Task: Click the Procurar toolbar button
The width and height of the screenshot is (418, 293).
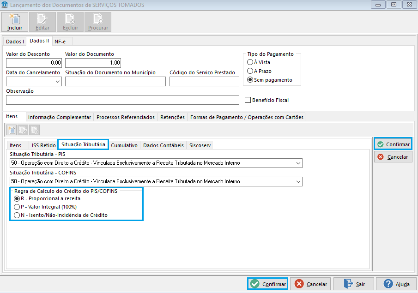Action: tap(98, 22)
